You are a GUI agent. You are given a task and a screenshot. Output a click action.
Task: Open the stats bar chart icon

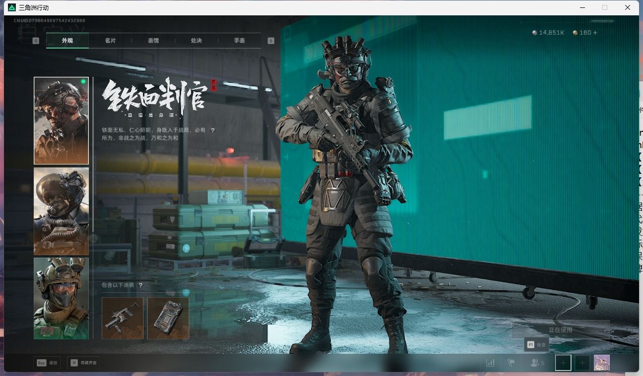click(490, 363)
